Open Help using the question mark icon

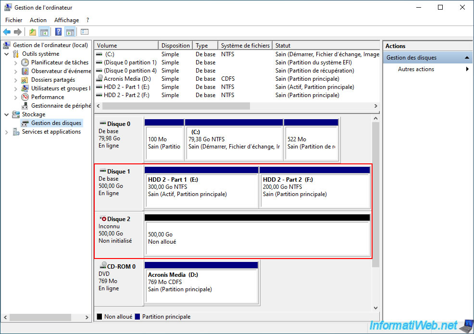point(58,32)
